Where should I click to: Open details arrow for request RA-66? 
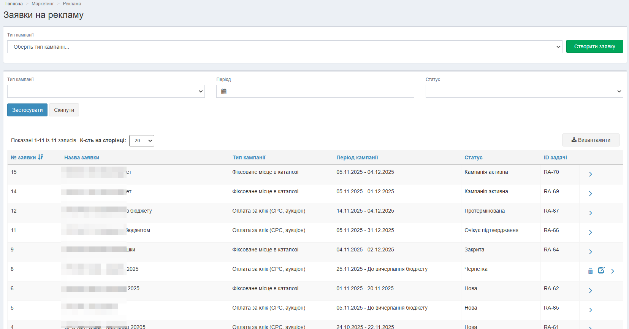coord(590,232)
